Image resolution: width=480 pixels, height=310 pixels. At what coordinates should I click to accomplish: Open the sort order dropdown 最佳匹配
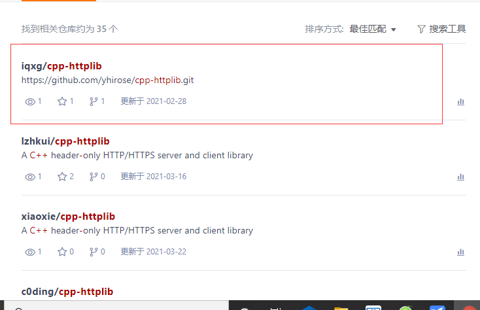[373, 29]
